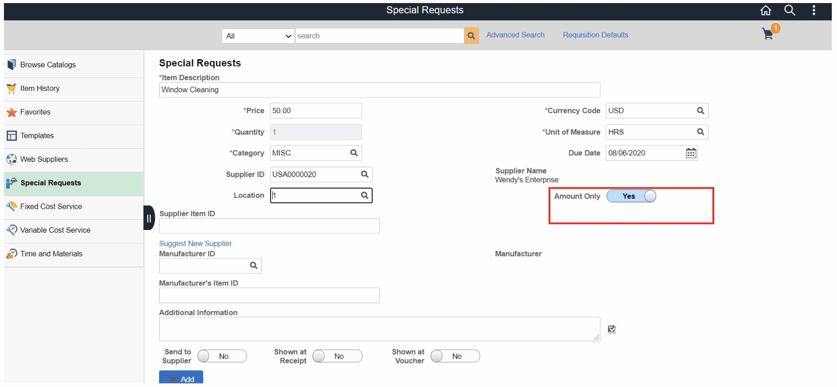Open the three-dot actions menu

pos(814,10)
